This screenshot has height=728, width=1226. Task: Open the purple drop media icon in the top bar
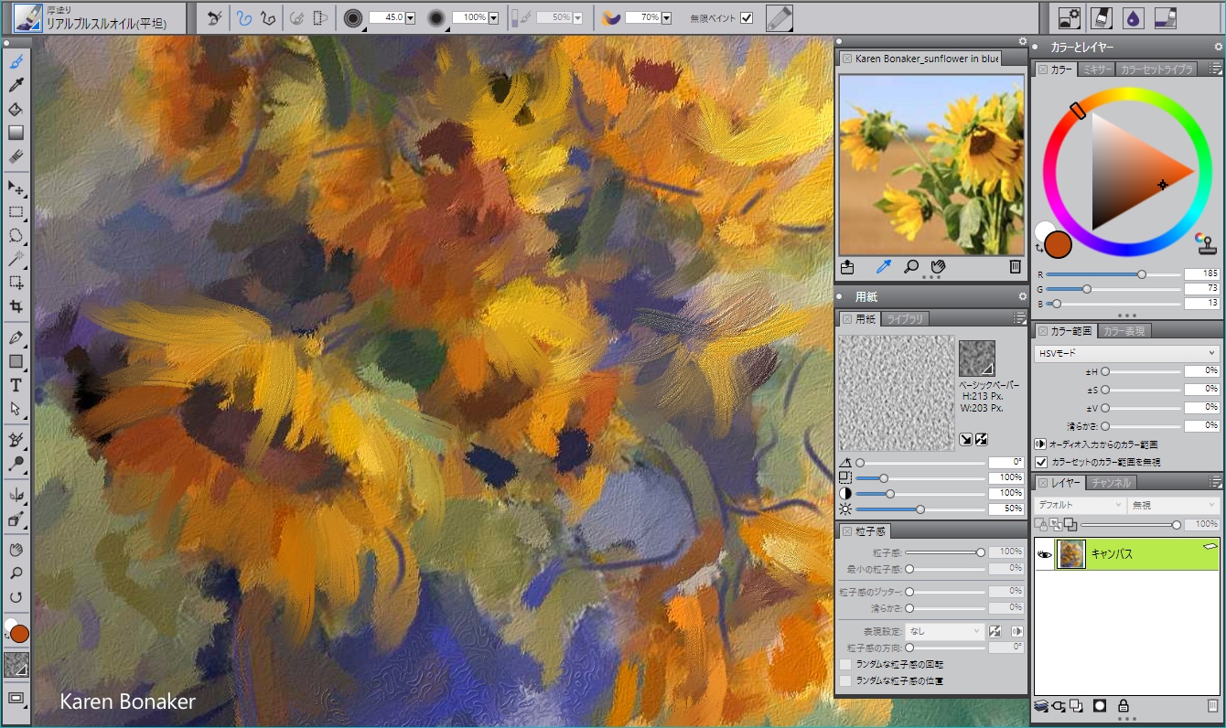click(1134, 17)
